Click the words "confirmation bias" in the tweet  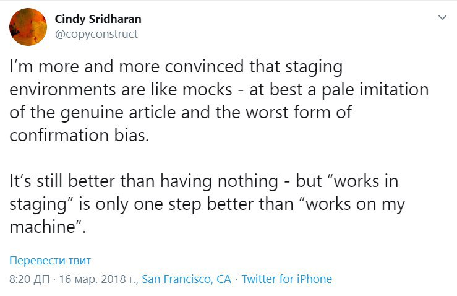click(79, 136)
